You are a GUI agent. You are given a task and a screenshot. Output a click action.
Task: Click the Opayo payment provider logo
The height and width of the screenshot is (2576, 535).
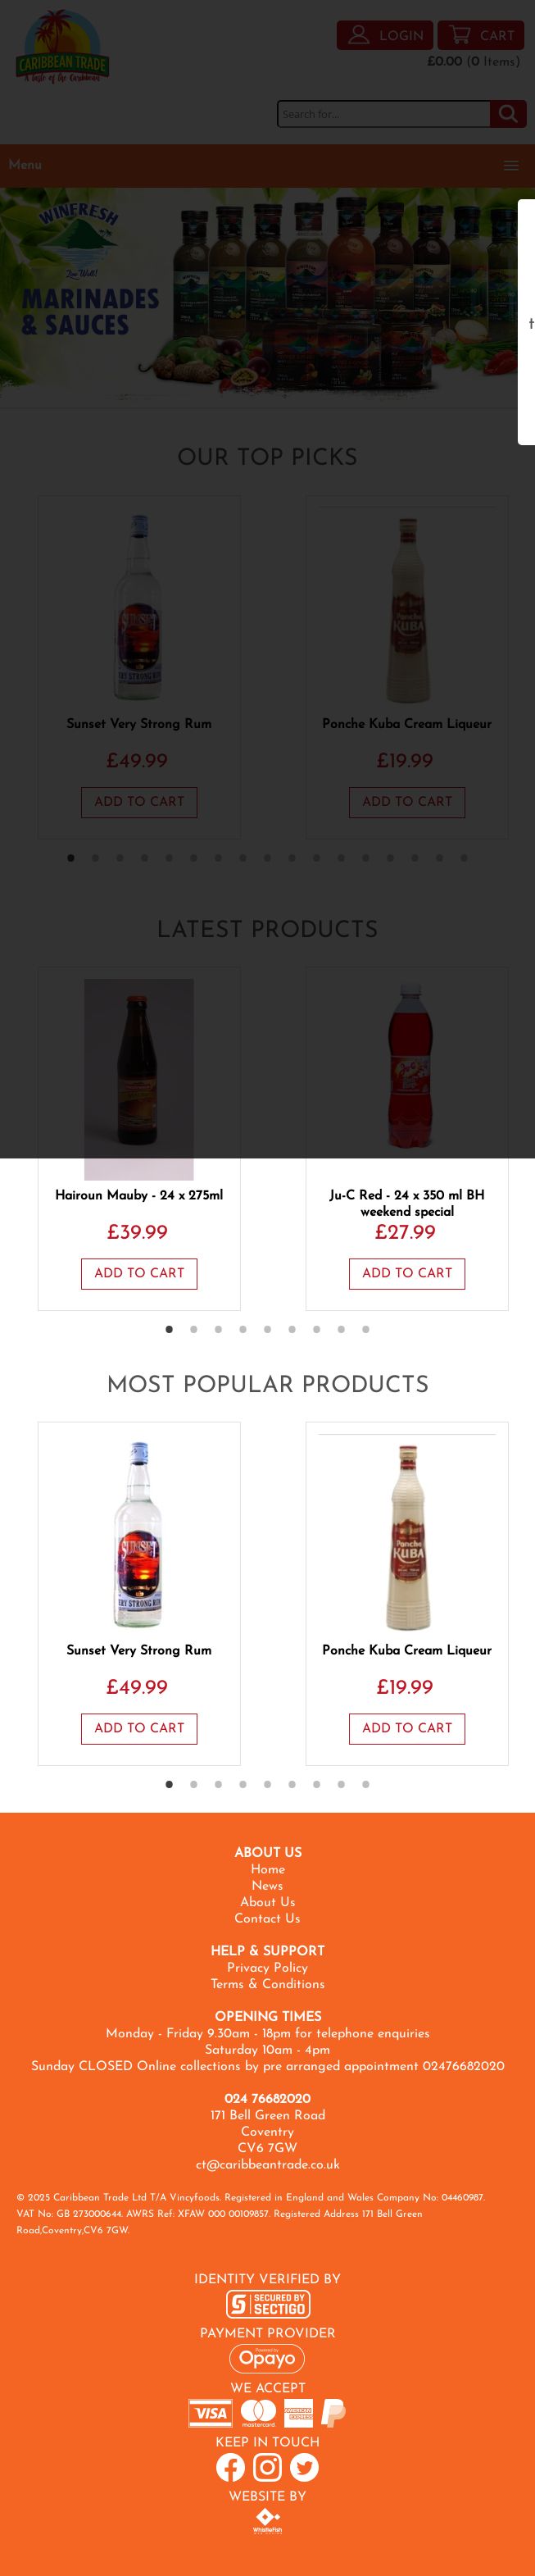click(x=267, y=2358)
